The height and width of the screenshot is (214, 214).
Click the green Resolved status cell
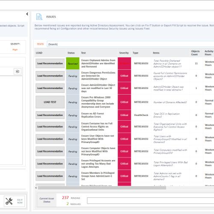point(73,63)
